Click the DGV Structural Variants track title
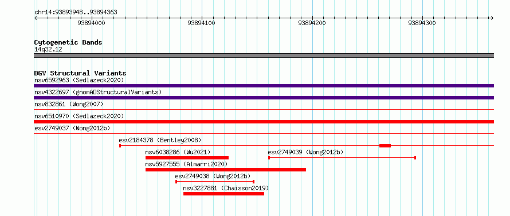510x216 pixels. click(80, 73)
